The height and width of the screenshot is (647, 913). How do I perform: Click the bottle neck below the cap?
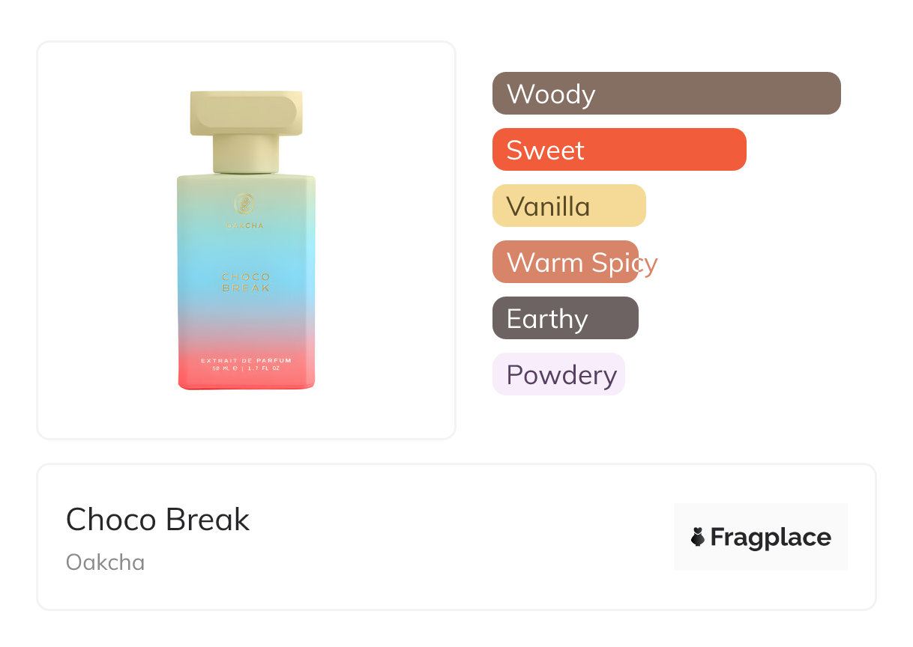point(246,154)
